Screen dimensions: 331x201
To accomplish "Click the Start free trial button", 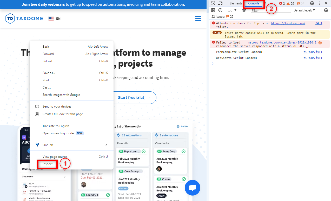I will [x=131, y=98].
